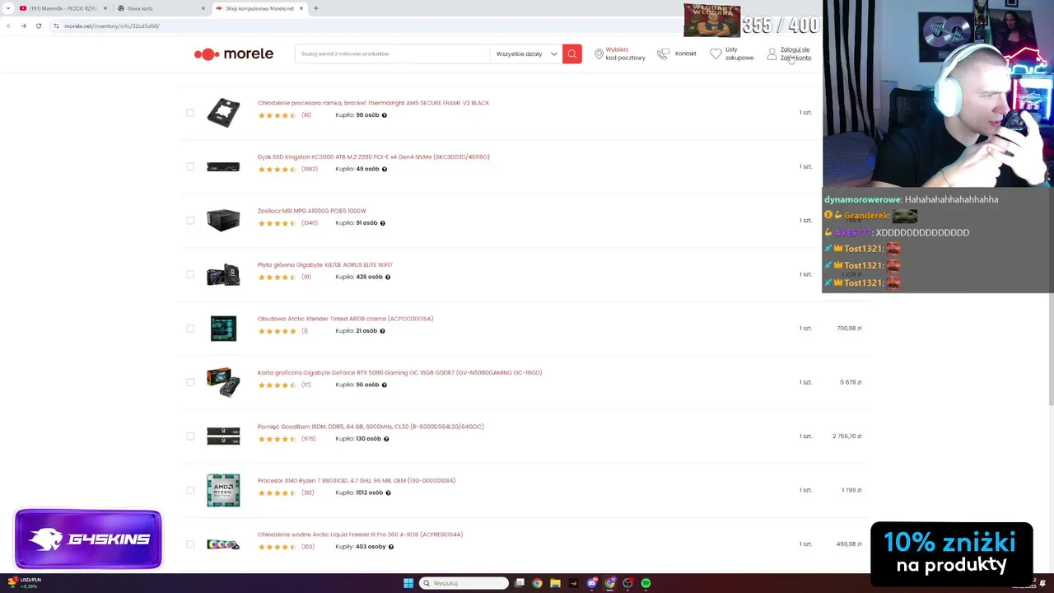Click the browser address bar URL
Screen dimensions: 1054x593
(112, 26)
